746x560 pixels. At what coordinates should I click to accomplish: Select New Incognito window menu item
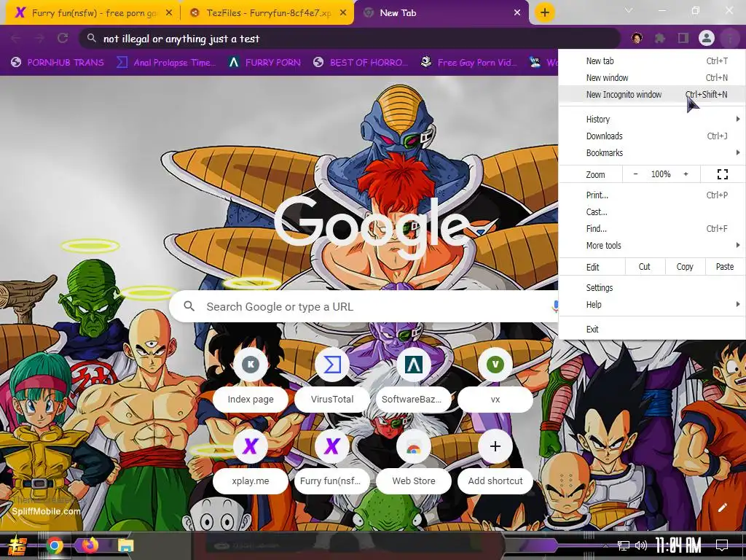pos(652,94)
